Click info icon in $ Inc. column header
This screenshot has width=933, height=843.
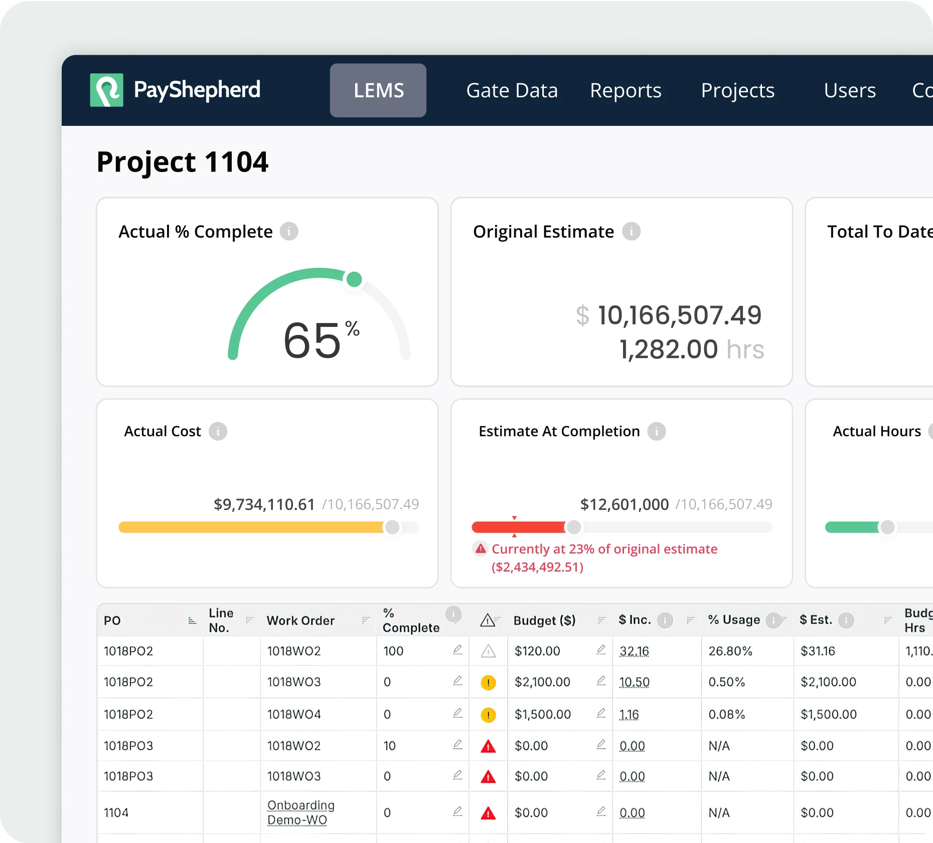pos(665,620)
